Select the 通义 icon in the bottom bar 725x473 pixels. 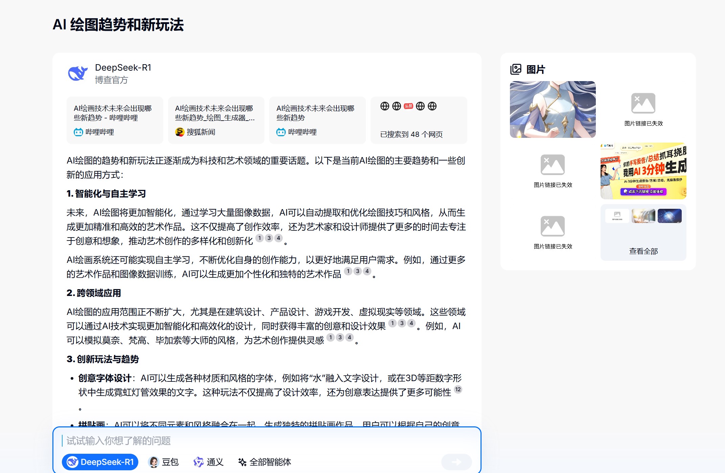coord(198,462)
